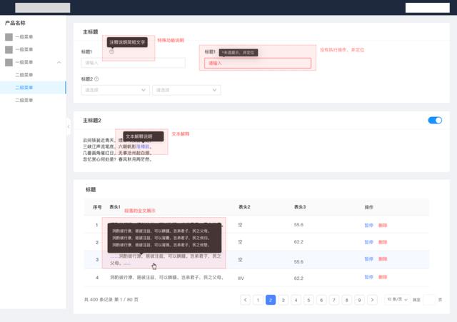Click the 操作 column header
This screenshot has width=457, height=322.
coord(368,207)
